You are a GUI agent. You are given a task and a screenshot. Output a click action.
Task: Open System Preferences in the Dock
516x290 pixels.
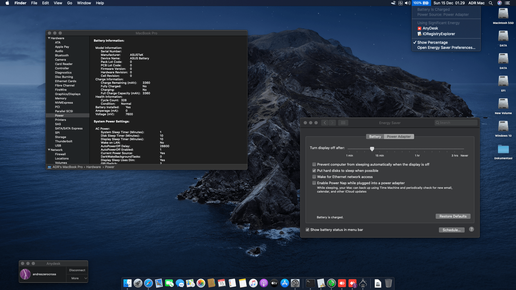point(295,283)
